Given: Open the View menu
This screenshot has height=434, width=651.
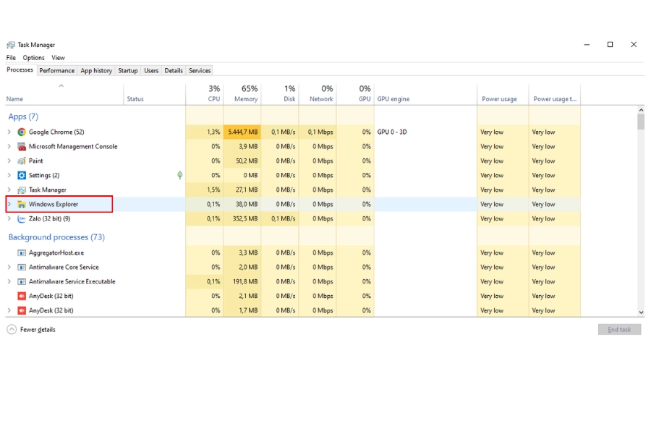Looking at the screenshot, I should point(58,58).
